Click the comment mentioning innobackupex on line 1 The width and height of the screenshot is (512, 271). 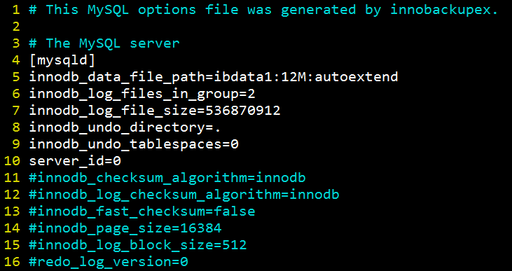click(x=263, y=10)
